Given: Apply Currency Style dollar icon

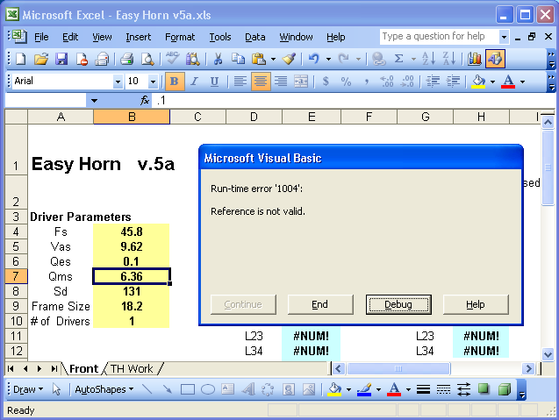Looking at the screenshot, I should (x=326, y=82).
